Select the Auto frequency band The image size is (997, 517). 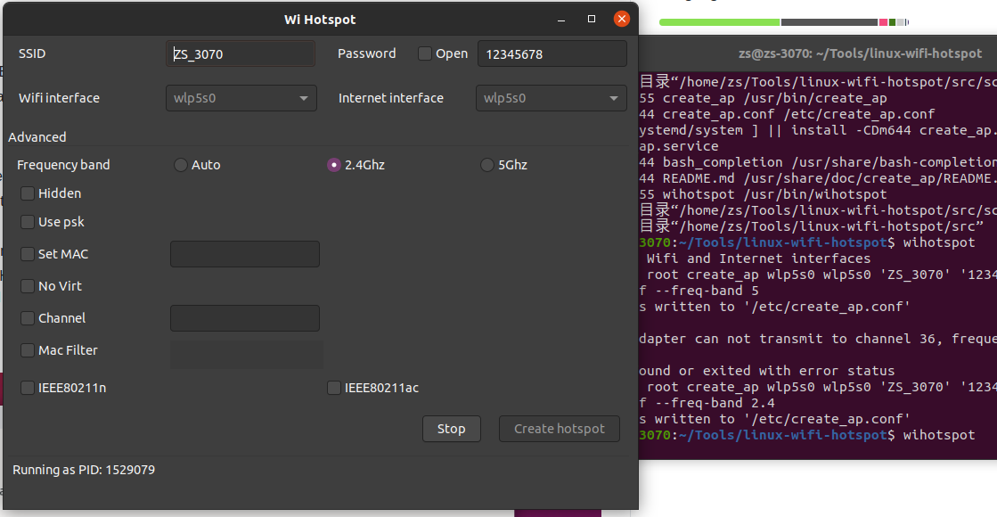180,165
